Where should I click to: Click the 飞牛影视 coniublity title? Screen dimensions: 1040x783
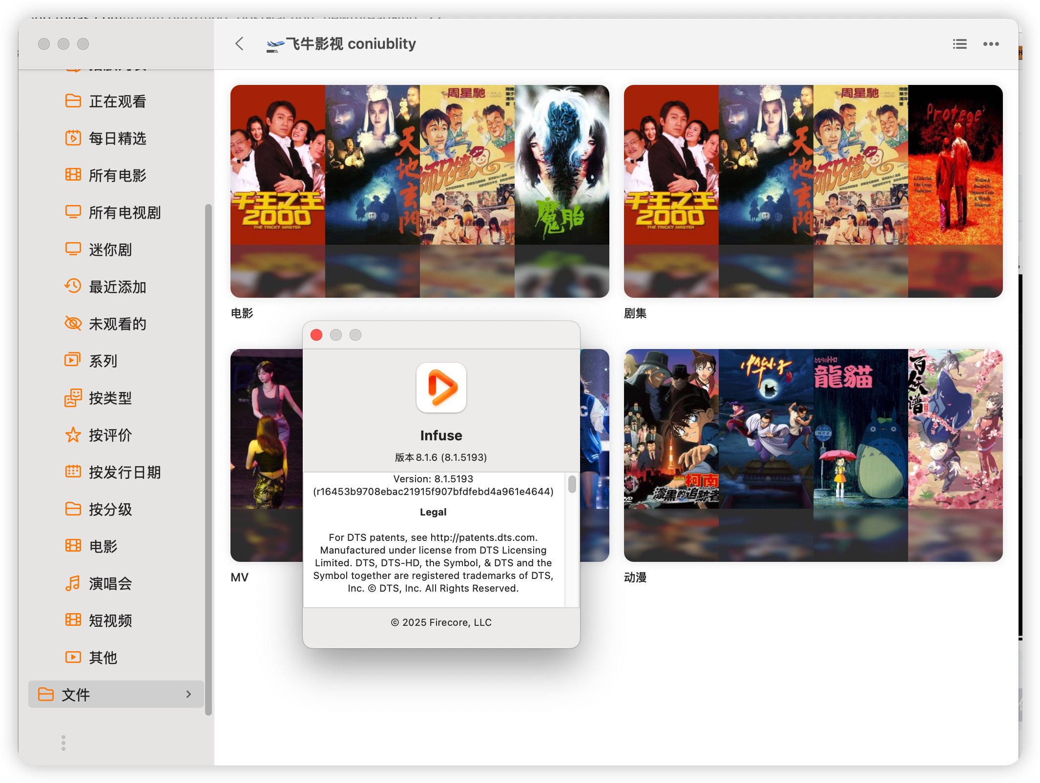pyautogui.click(x=351, y=43)
